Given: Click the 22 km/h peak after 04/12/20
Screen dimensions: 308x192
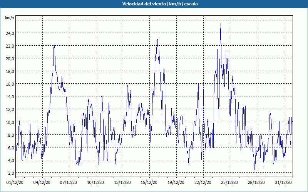Looking at the screenshot, I should 54,44.
